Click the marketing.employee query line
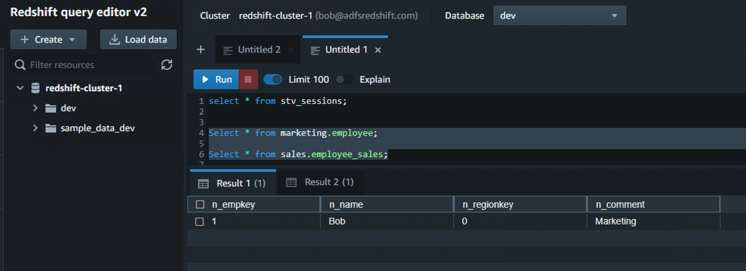Screen dimensions: 746x271 [293, 133]
